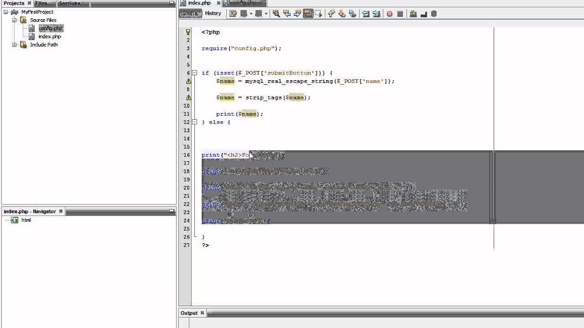This screenshot has height=328, width=584.
Task: Collapse the else code fold at line 12
Action: 194,122
